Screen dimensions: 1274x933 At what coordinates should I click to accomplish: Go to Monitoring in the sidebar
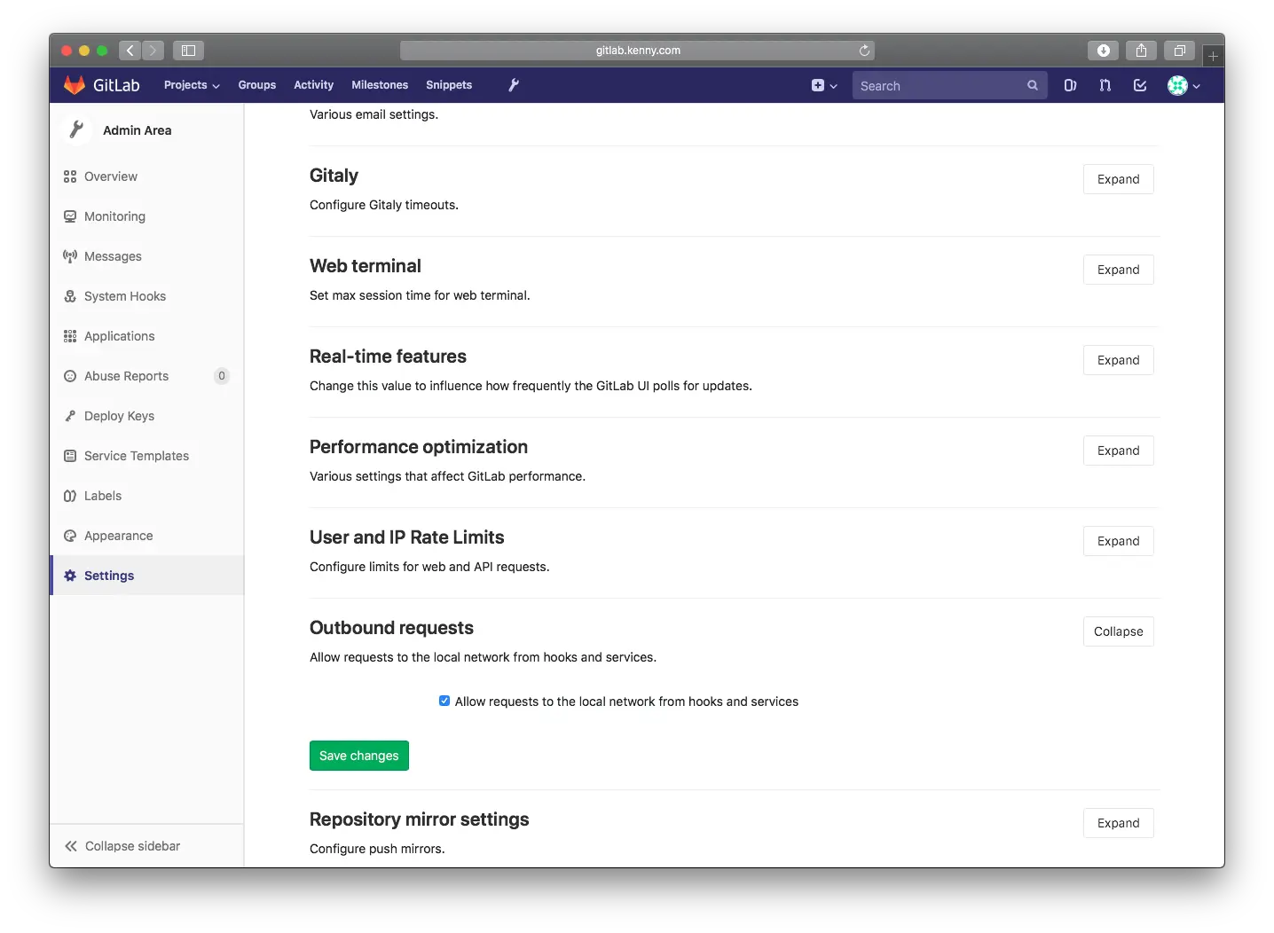pyautogui.click(x=114, y=216)
